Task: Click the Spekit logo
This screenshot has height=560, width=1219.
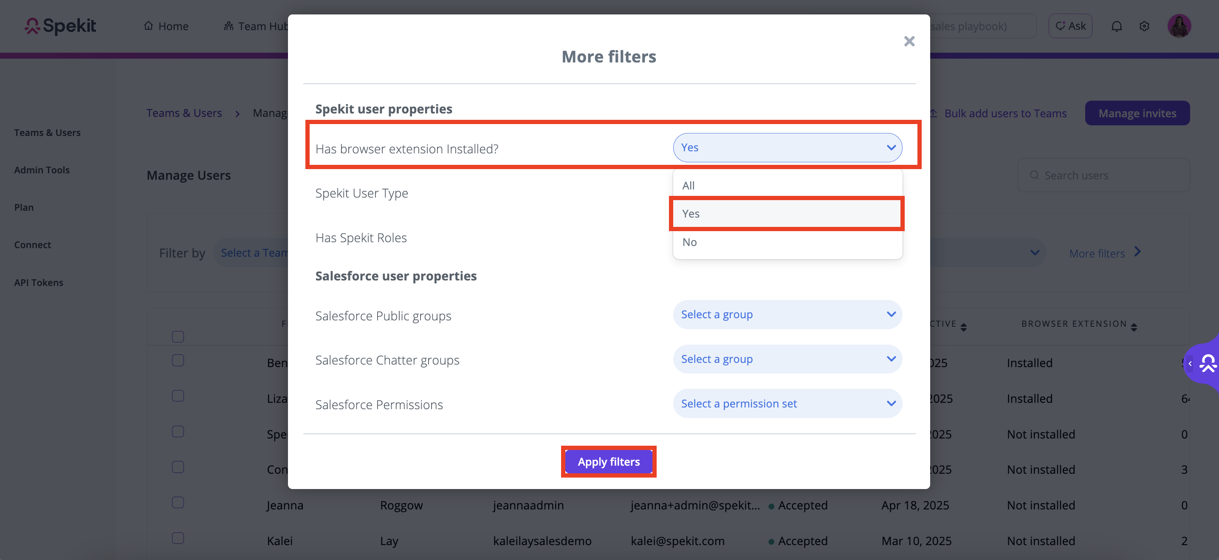Action: [x=60, y=26]
